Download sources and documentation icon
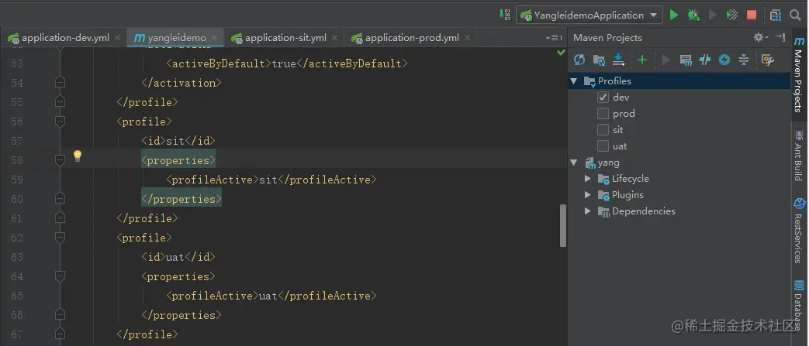809x346 pixels. [619, 60]
